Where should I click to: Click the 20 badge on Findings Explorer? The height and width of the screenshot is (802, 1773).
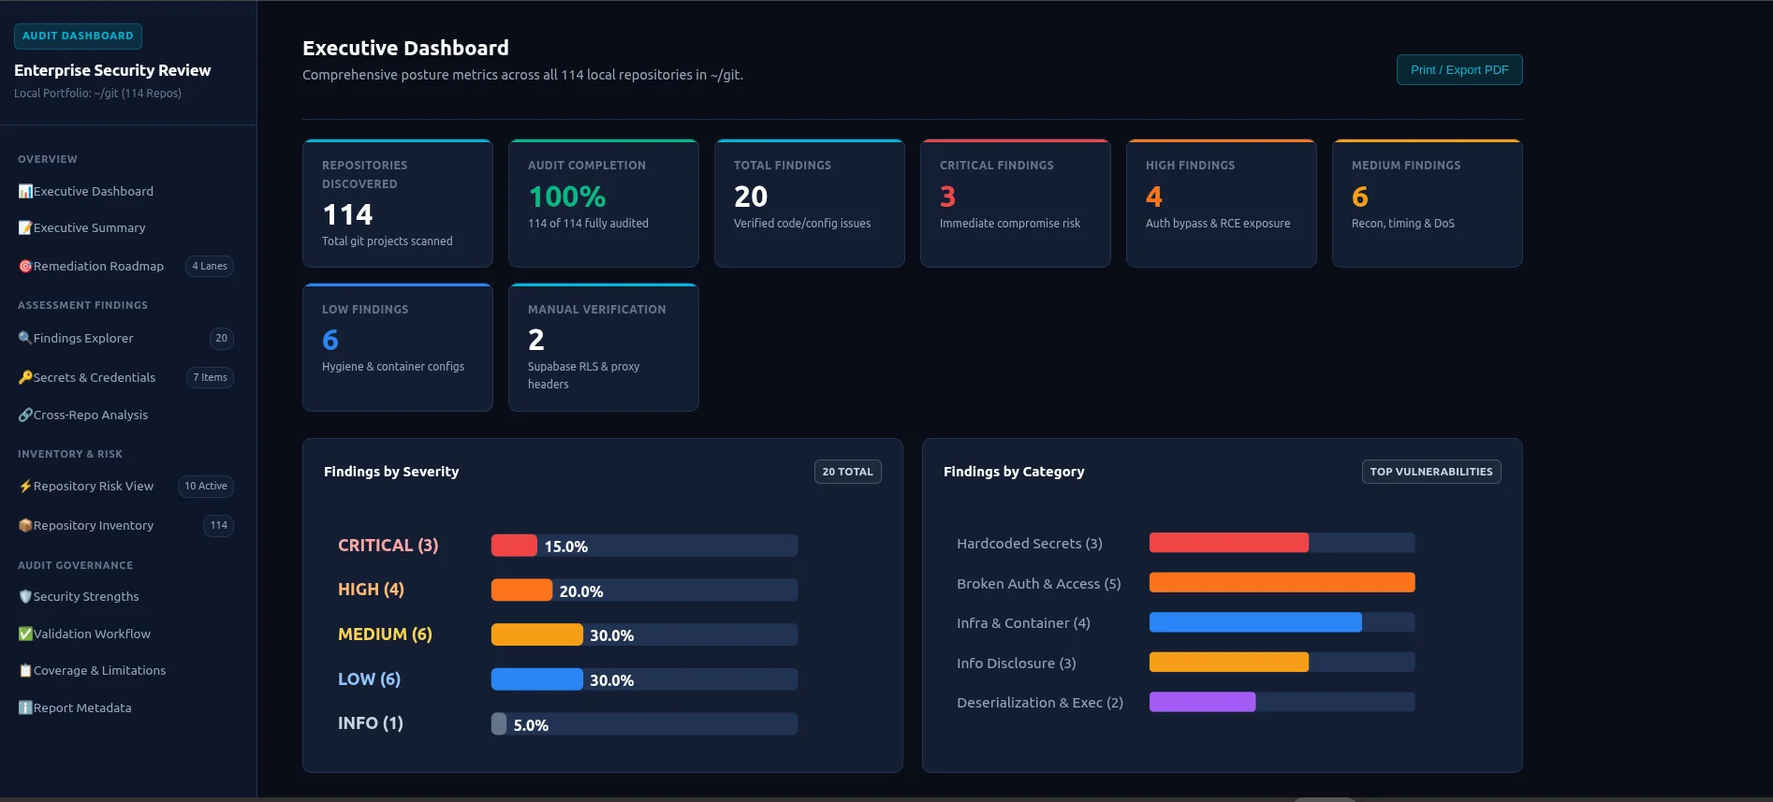click(x=221, y=338)
